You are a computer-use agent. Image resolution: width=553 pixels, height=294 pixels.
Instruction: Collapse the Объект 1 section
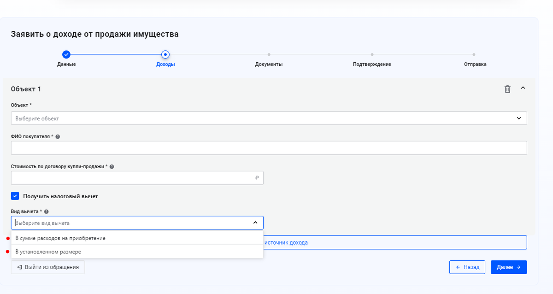point(523,88)
